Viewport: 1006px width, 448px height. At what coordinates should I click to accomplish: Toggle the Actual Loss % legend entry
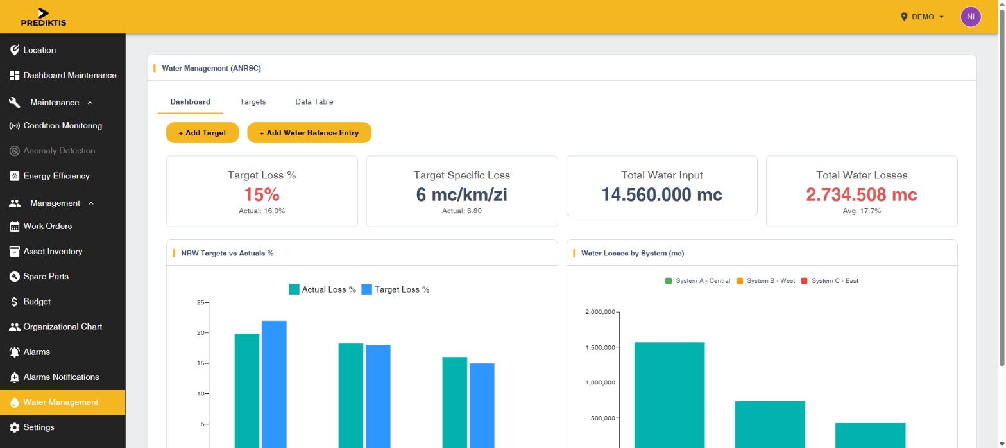[323, 289]
